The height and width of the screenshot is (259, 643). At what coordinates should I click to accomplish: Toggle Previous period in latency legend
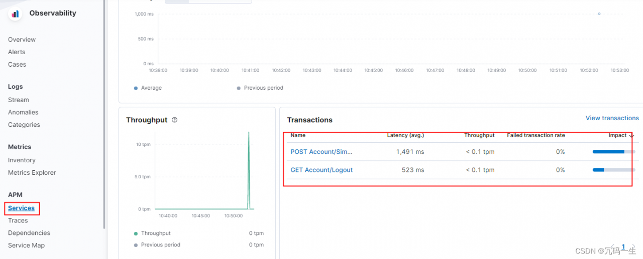click(260, 88)
